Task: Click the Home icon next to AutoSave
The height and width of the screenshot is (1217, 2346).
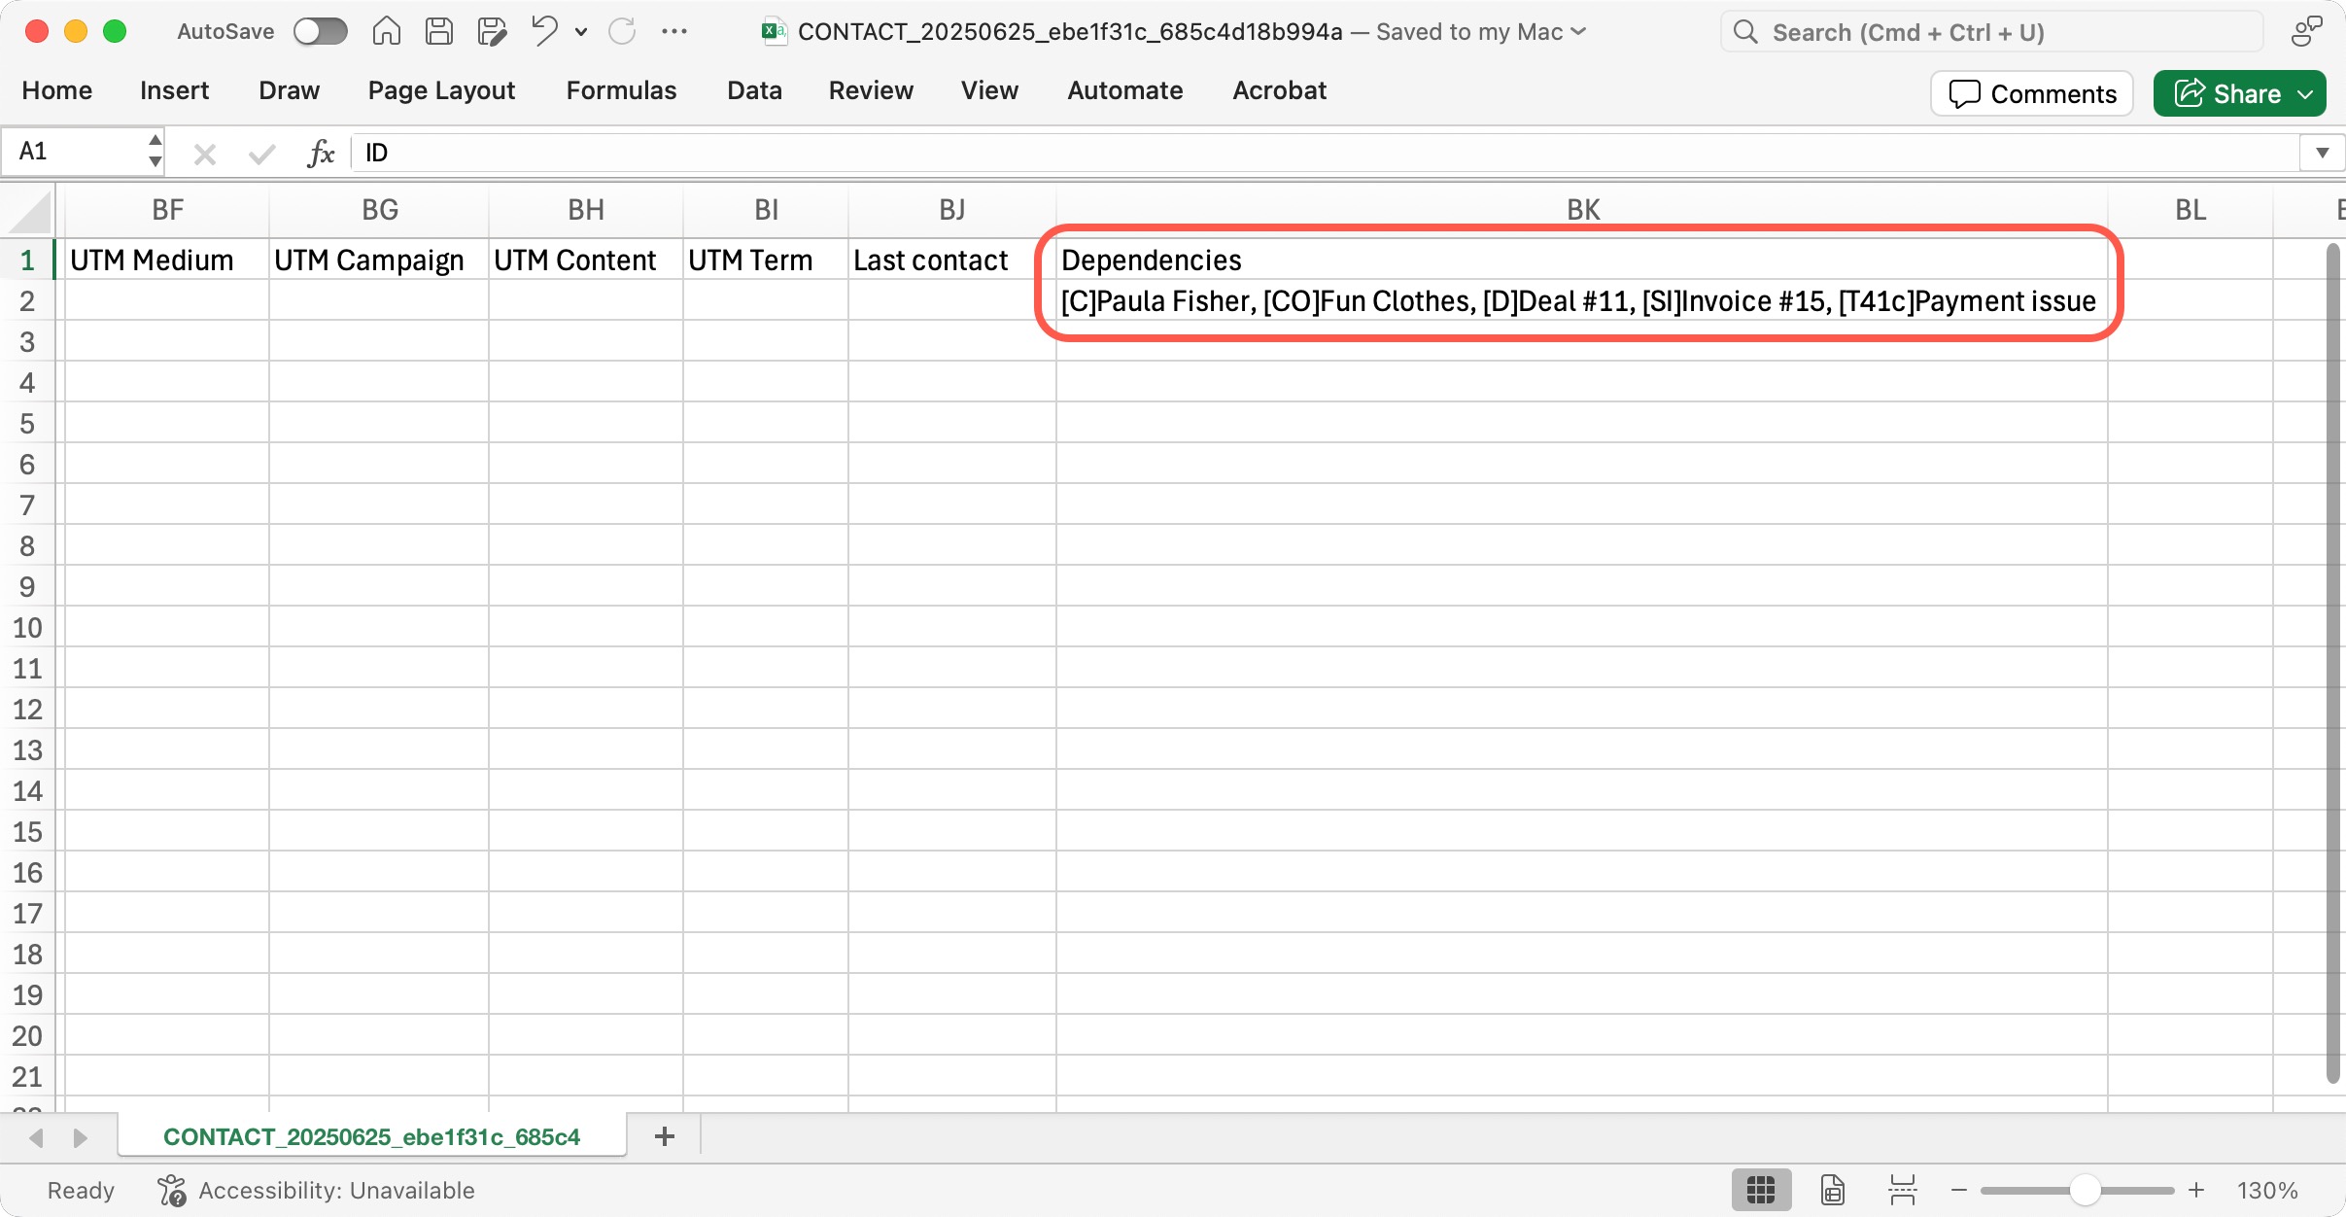Action: (386, 30)
